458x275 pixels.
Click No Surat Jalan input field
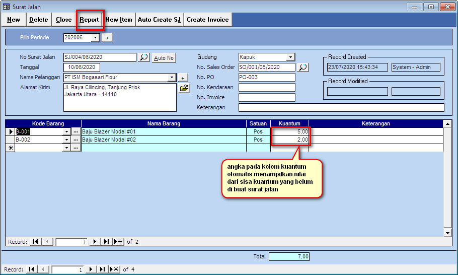[x=100, y=57]
